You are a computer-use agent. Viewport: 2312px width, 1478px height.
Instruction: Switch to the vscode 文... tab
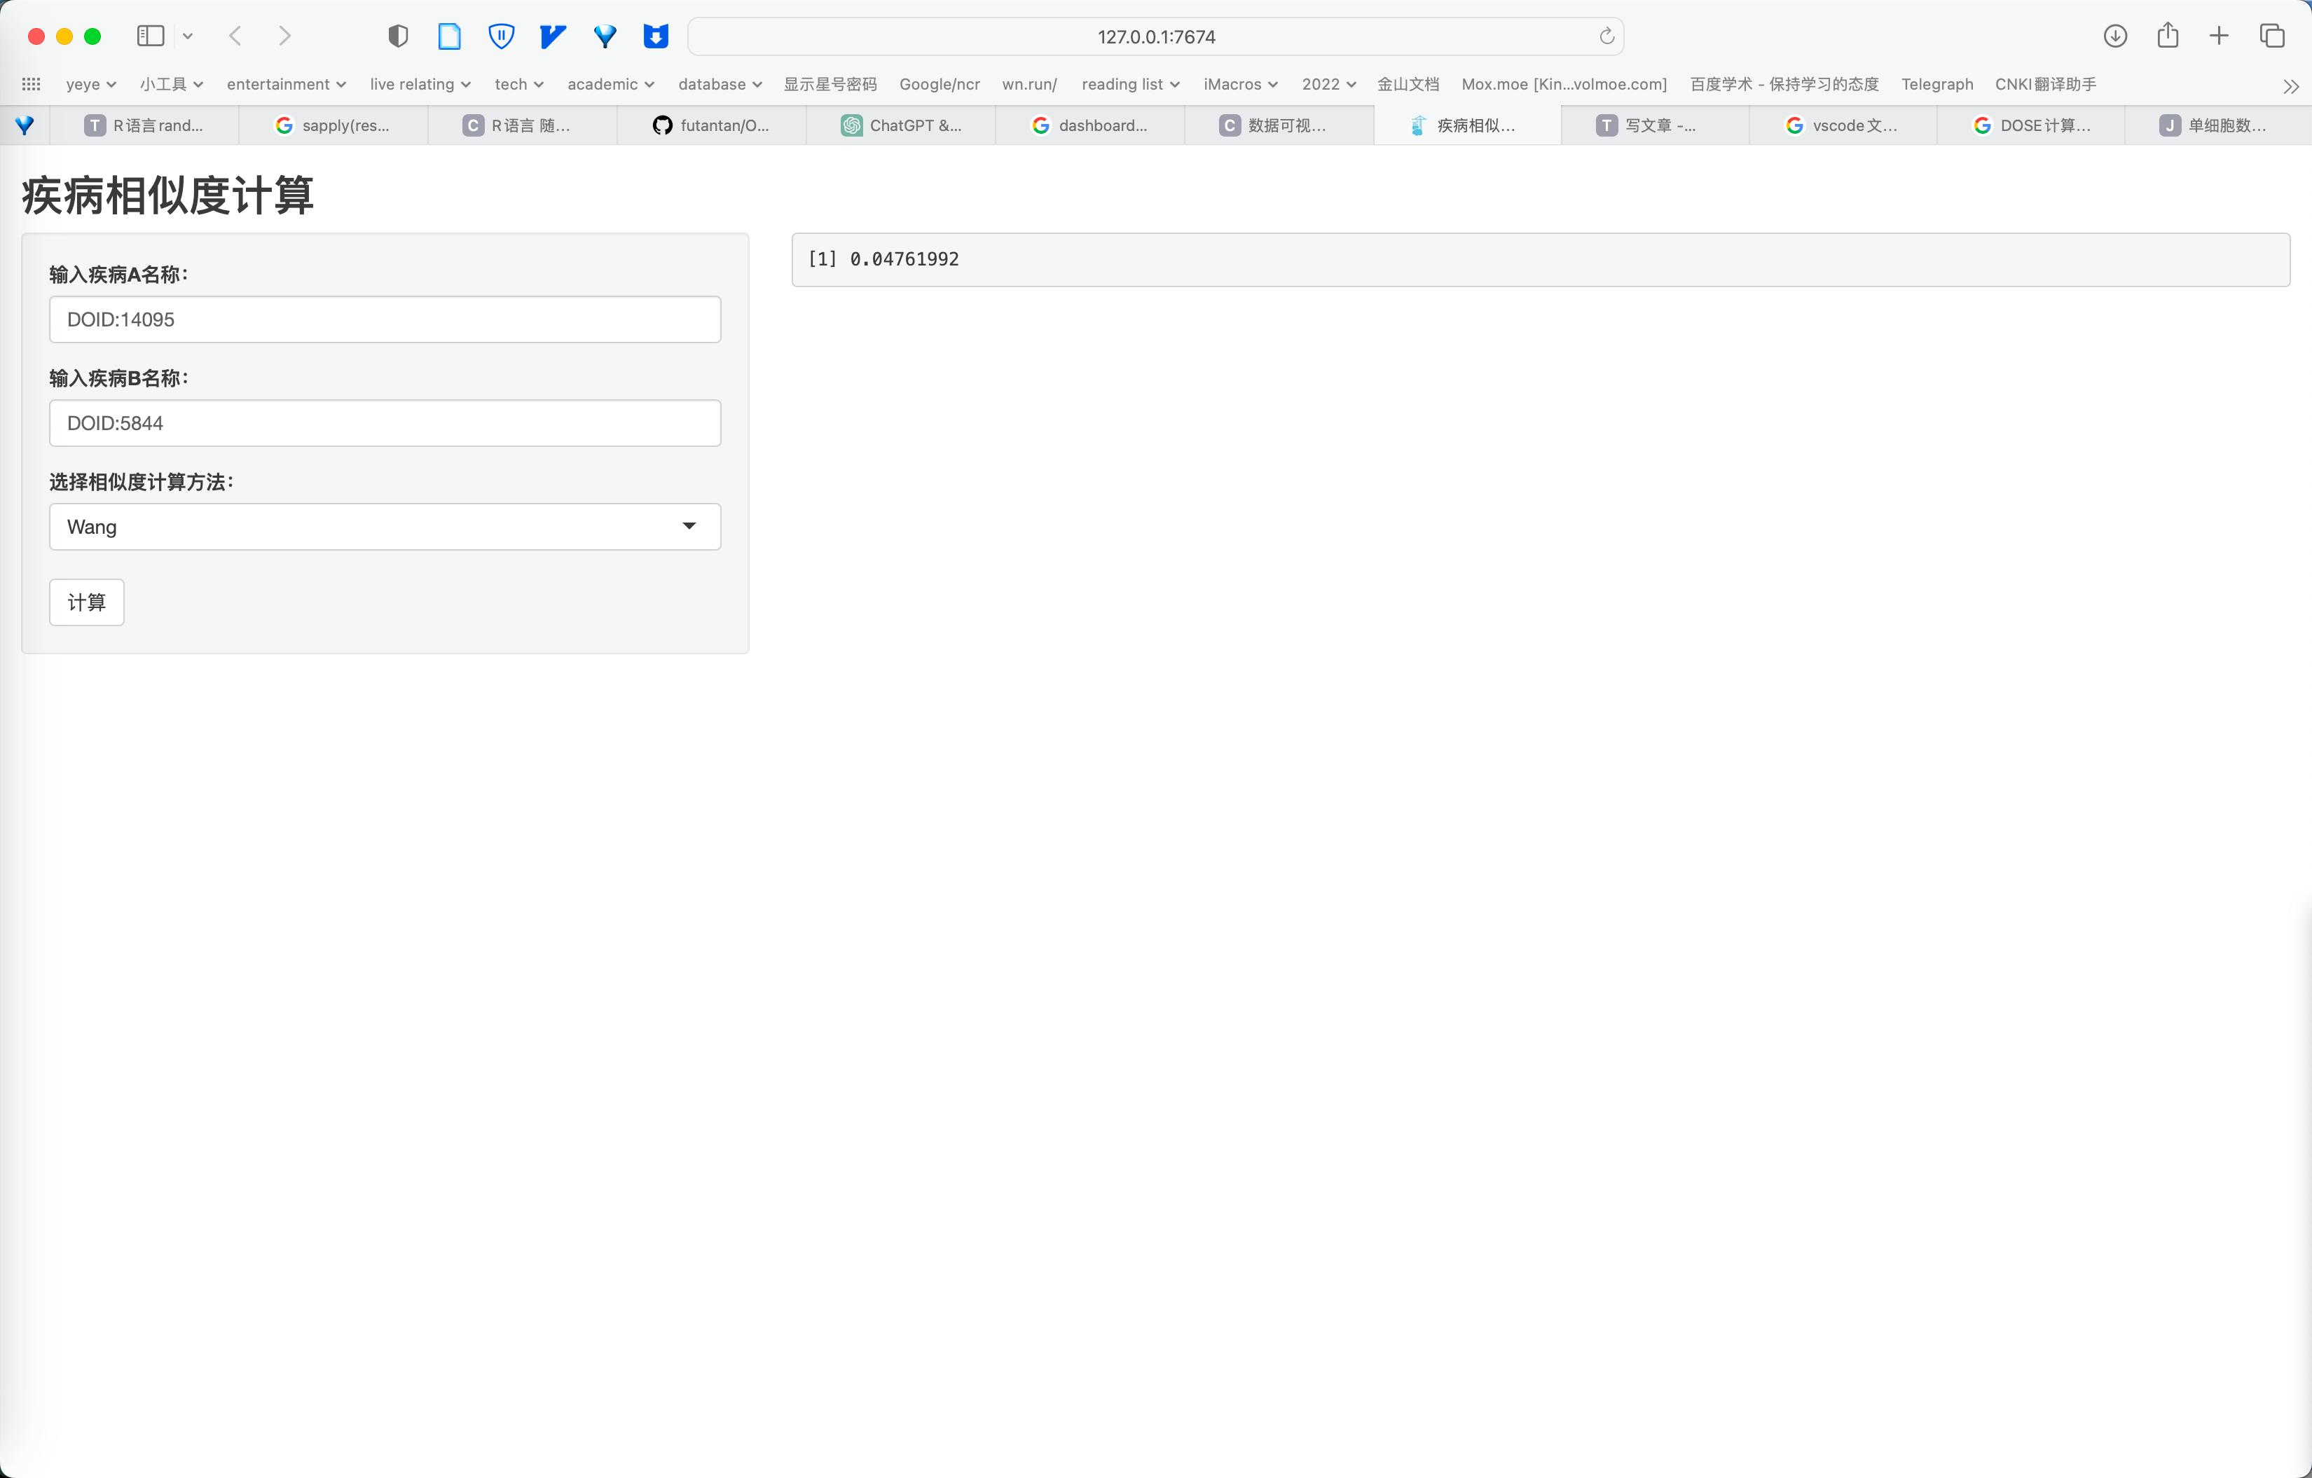point(1843,125)
